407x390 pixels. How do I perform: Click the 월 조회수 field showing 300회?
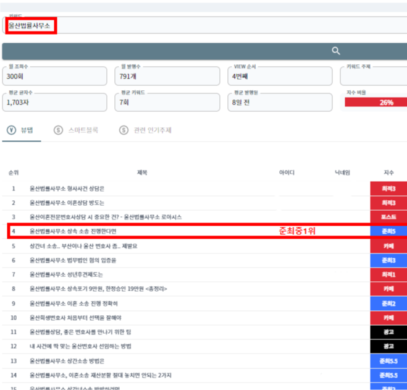pos(56,77)
